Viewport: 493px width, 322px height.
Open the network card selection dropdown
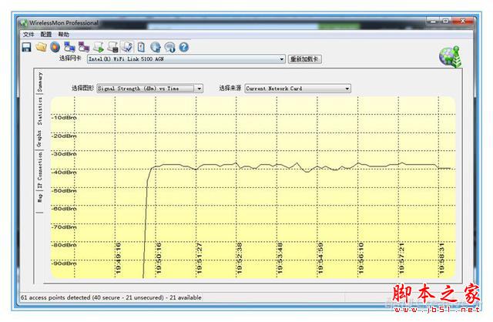(186, 59)
